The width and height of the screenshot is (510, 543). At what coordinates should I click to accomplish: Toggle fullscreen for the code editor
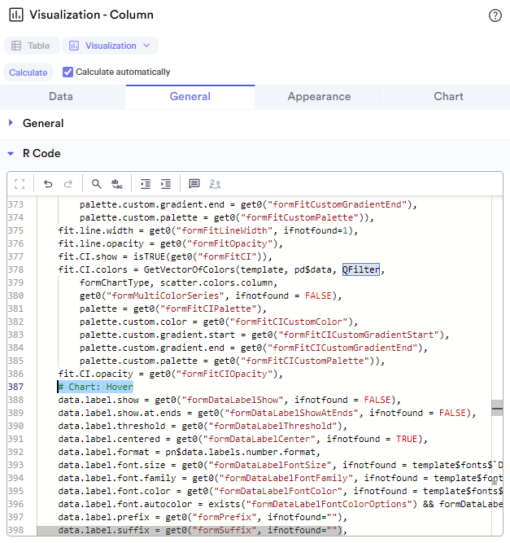(x=20, y=184)
